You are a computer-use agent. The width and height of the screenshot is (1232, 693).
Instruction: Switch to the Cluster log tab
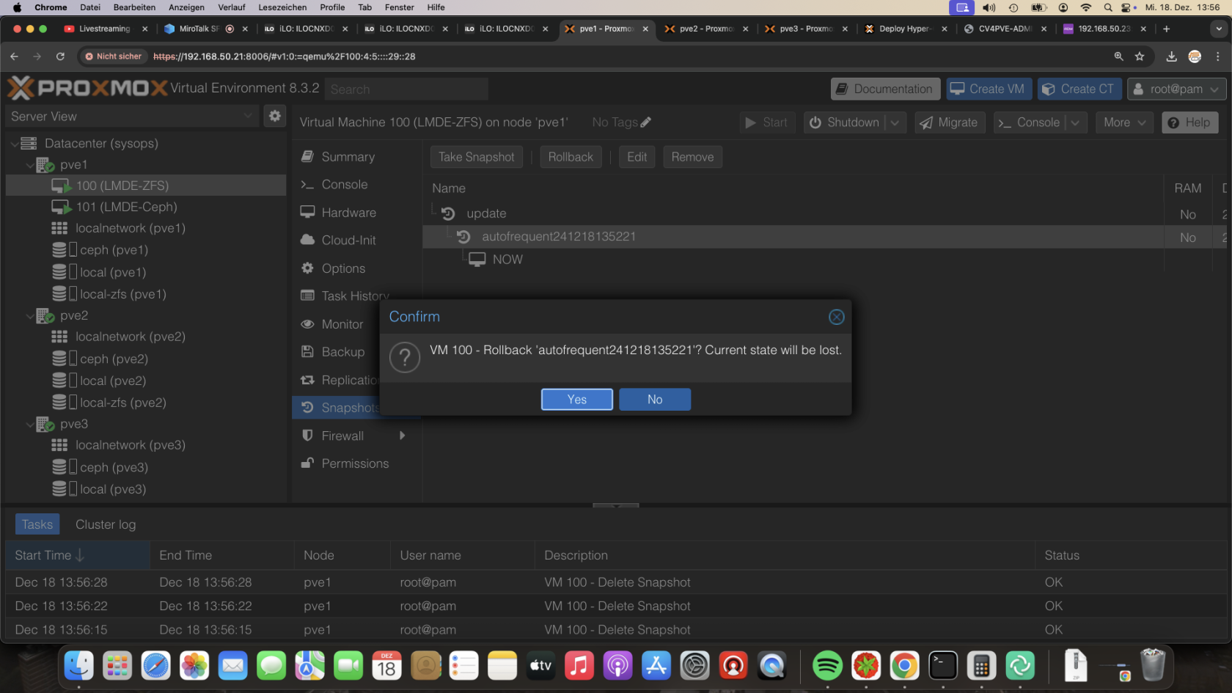pos(106,524)
